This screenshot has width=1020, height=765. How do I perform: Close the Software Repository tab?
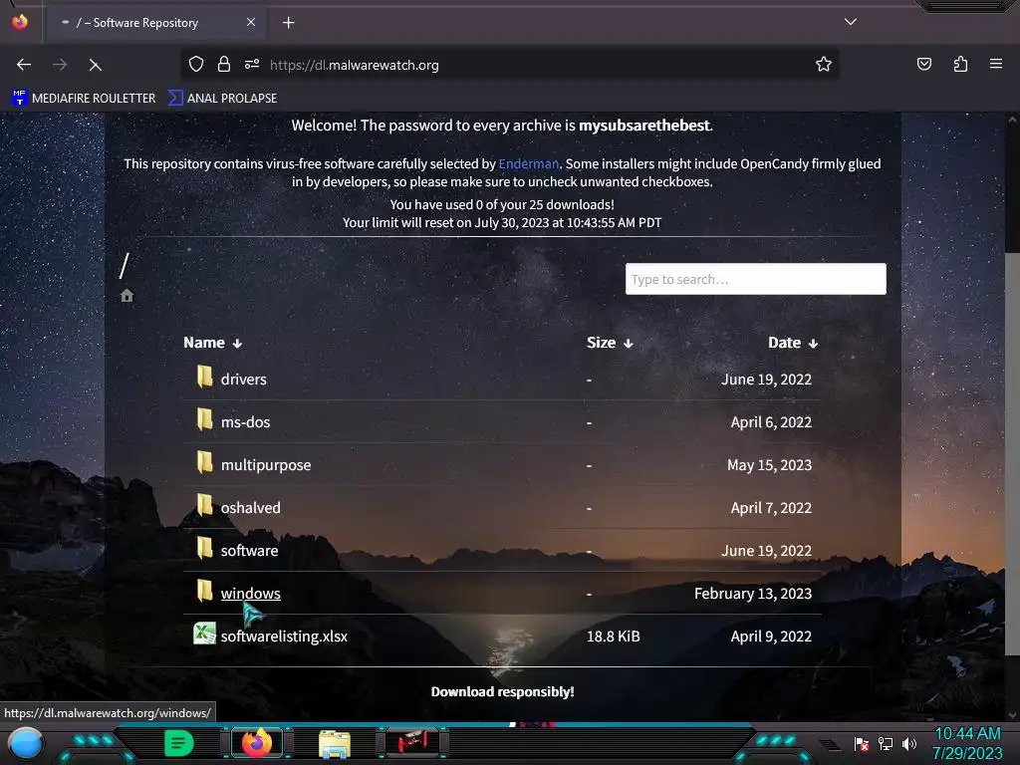tap(251, 22)
